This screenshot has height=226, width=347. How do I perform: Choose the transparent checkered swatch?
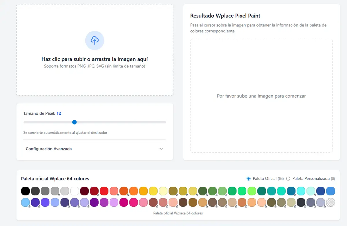(331, 202)
